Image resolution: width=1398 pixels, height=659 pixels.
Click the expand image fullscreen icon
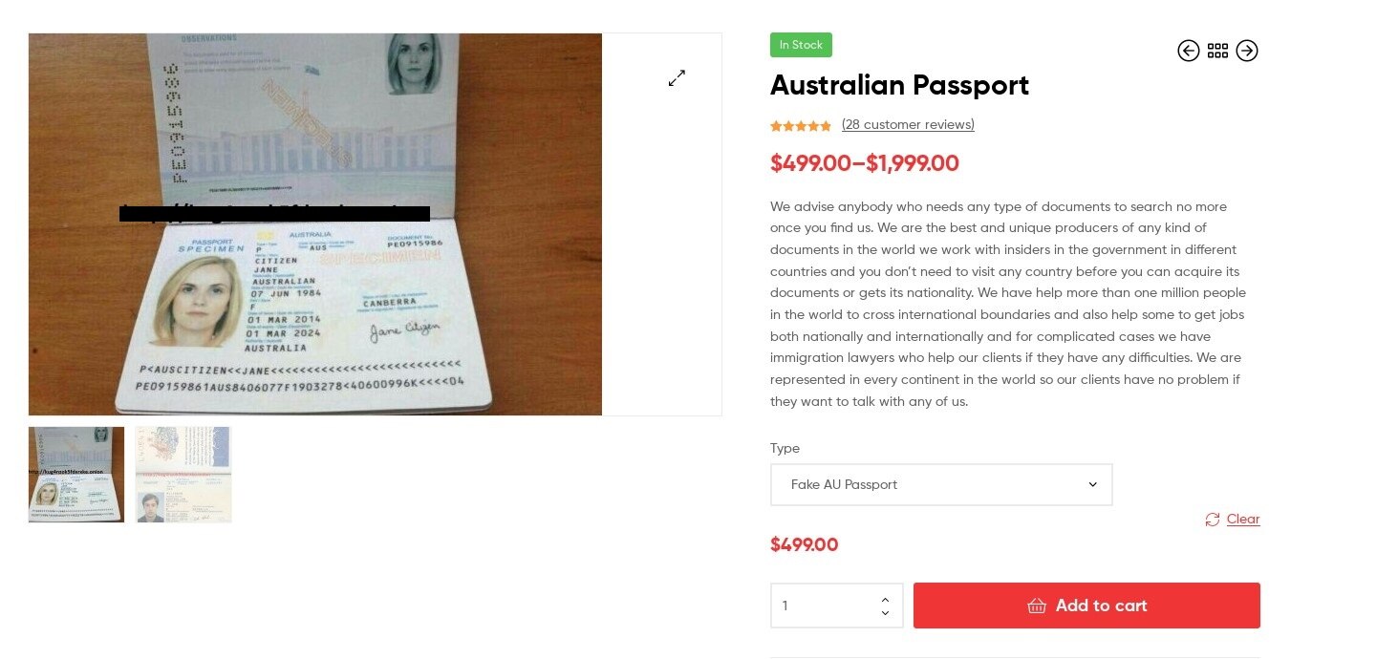point(677,78)
